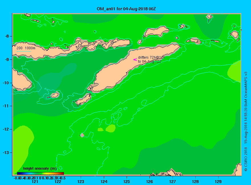Click latitude label -11

pos(6,106)
